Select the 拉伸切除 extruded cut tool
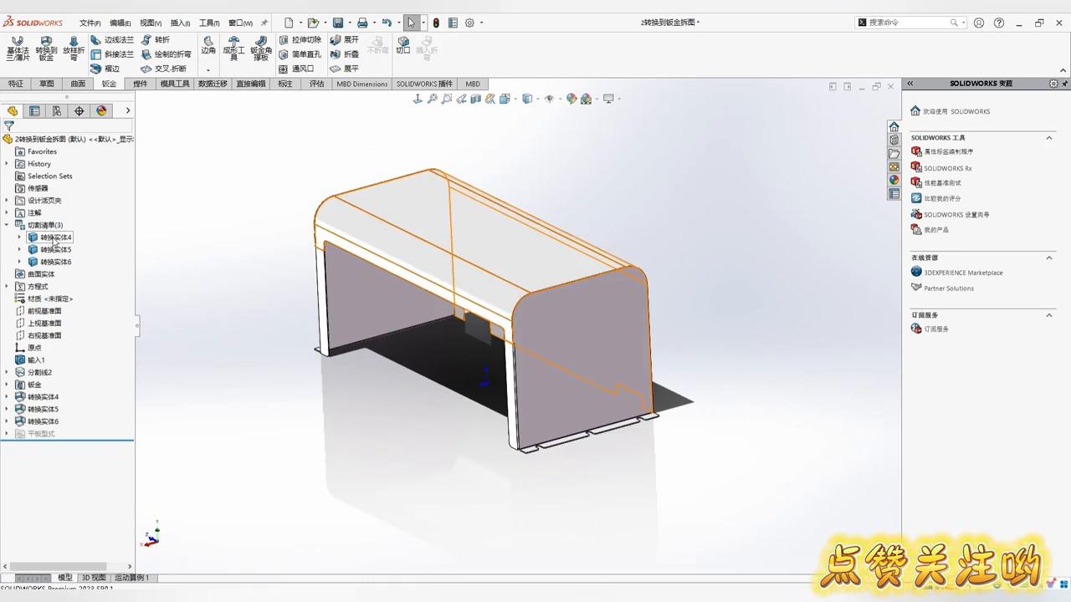 point(300,40)
